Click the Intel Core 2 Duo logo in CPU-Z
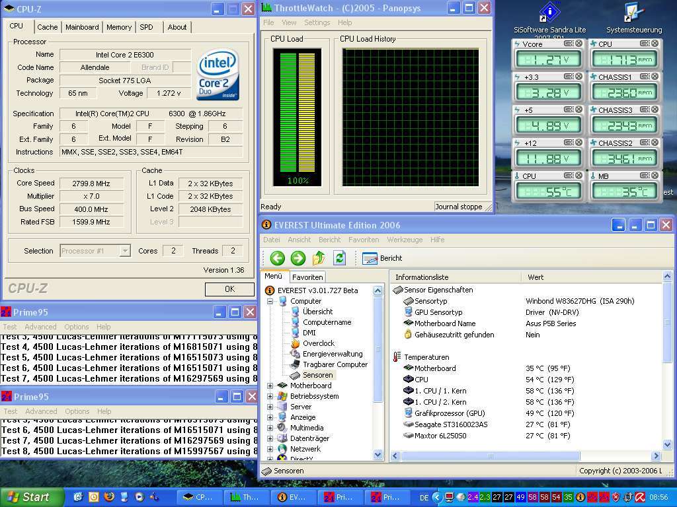The height and width of the screenshot is (507, 677). (x=218, y=75)
